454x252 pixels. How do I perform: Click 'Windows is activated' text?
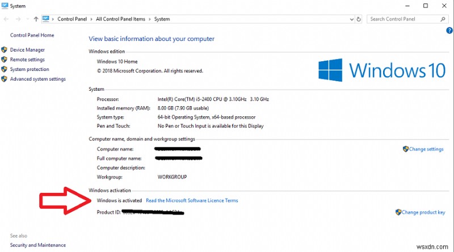click(119, 200)
